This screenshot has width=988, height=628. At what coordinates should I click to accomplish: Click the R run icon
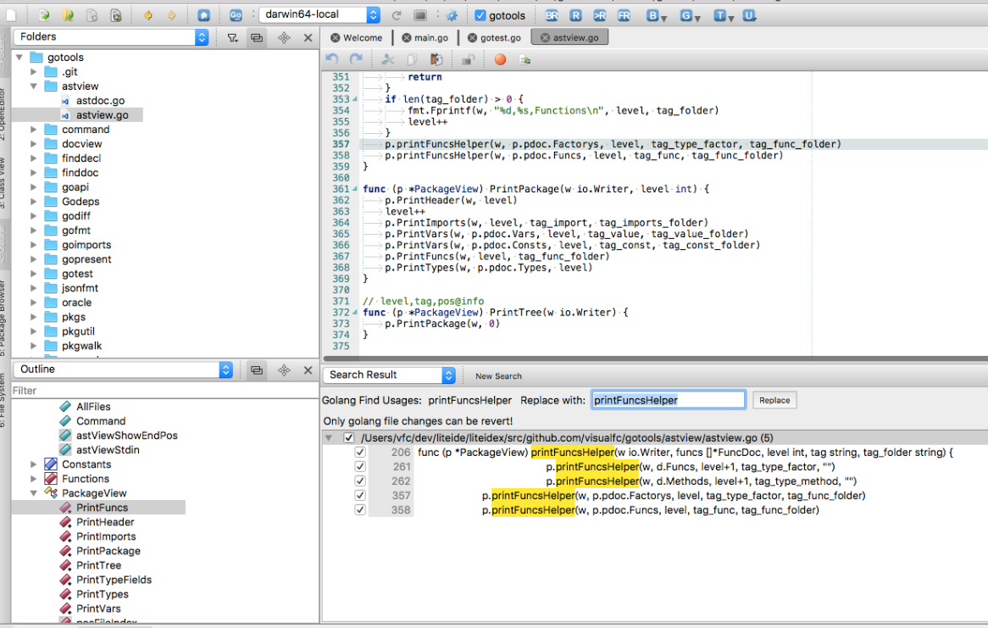tap(575, 15)
